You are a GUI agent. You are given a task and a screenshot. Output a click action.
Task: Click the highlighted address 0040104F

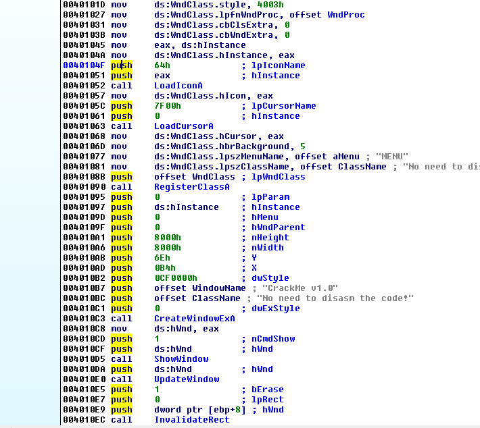(84, 65)
